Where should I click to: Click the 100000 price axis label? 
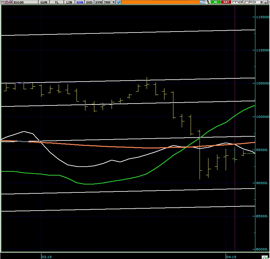263,117
